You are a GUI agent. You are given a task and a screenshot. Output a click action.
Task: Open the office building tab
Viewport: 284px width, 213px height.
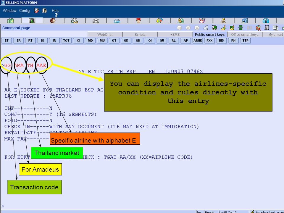(245, 20)
